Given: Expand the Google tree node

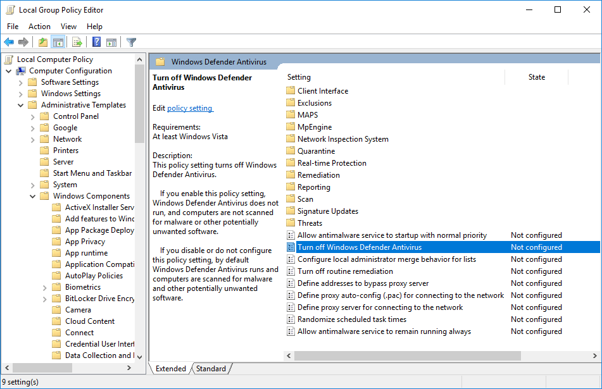Looking at the screenshot, I should tap(33, 128).
